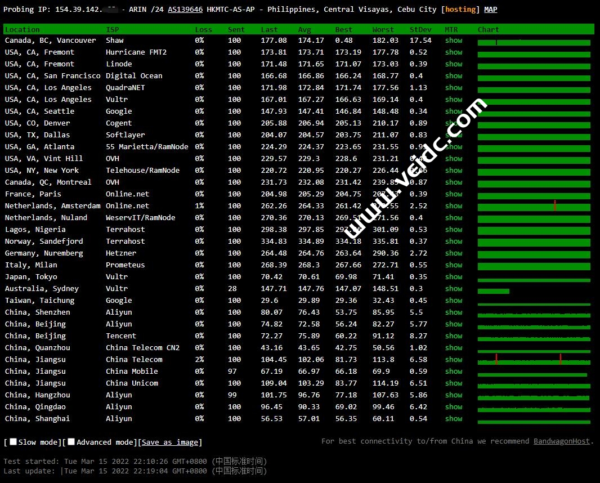Show MTR for China Mobile Jiangsu
Viewport: 600px width, 483px height.
pos(454,371)
